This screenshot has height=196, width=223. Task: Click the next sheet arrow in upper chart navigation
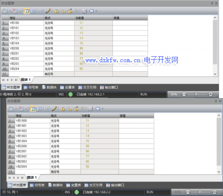click(12, 80)
